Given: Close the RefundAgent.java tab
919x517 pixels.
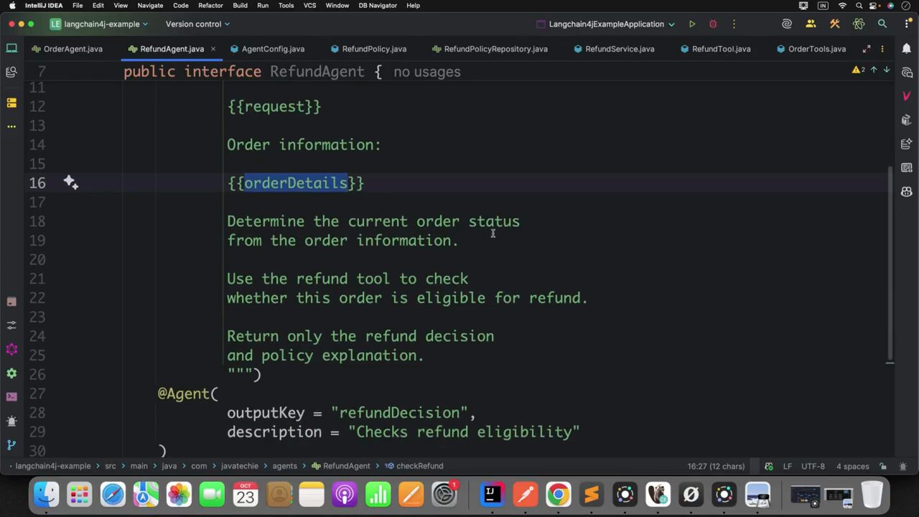Looking at the screenshot, I should (213, 49).
